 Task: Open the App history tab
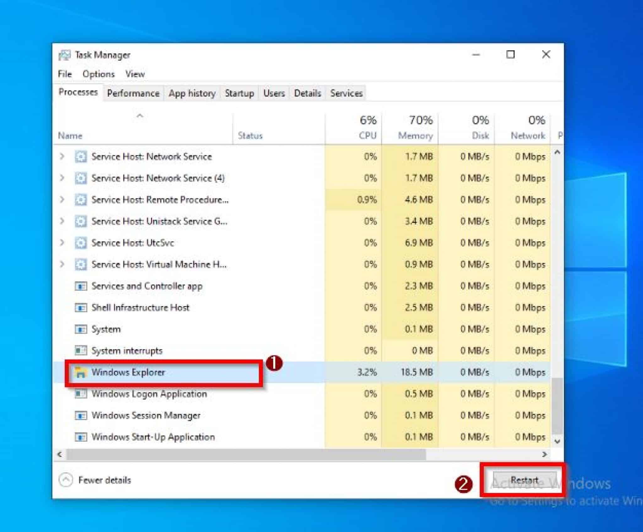192,93
